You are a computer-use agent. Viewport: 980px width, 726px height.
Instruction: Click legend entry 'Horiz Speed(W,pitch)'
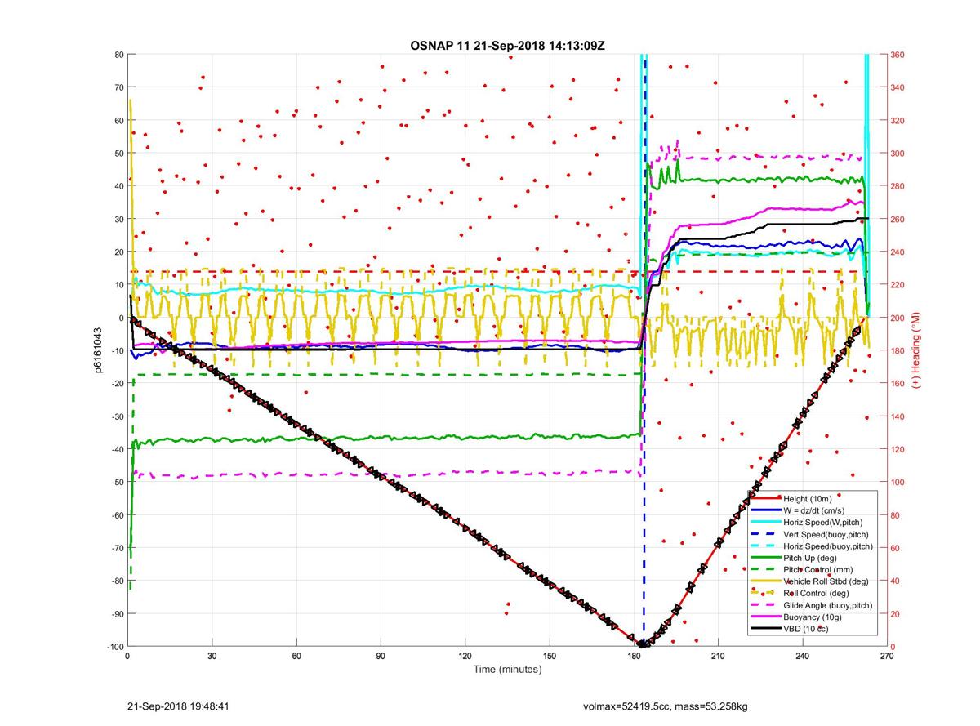822,522
